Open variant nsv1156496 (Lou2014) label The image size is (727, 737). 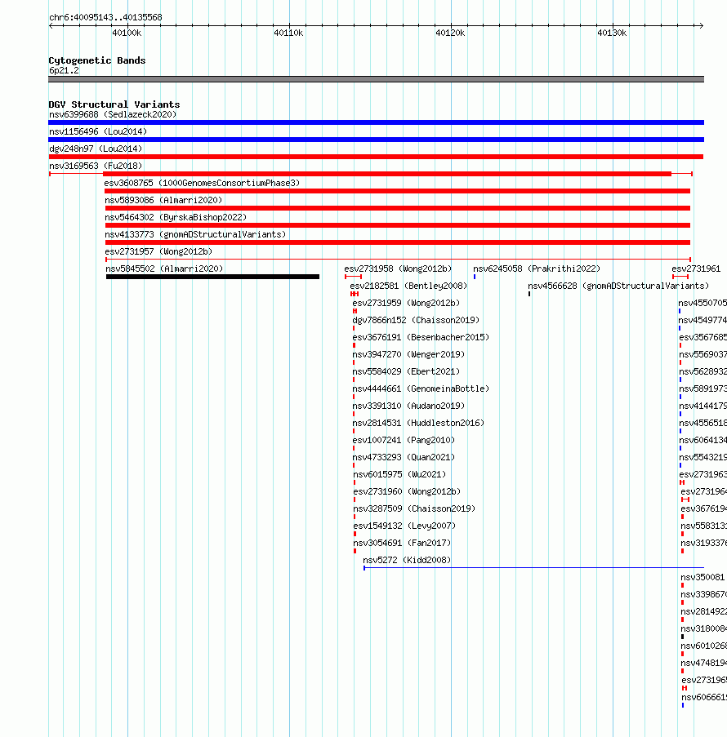tap(98, 131)
